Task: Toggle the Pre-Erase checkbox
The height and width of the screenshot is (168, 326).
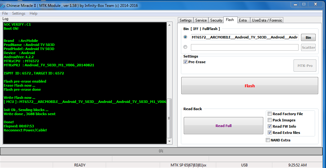Action: (x=185, y=62)
